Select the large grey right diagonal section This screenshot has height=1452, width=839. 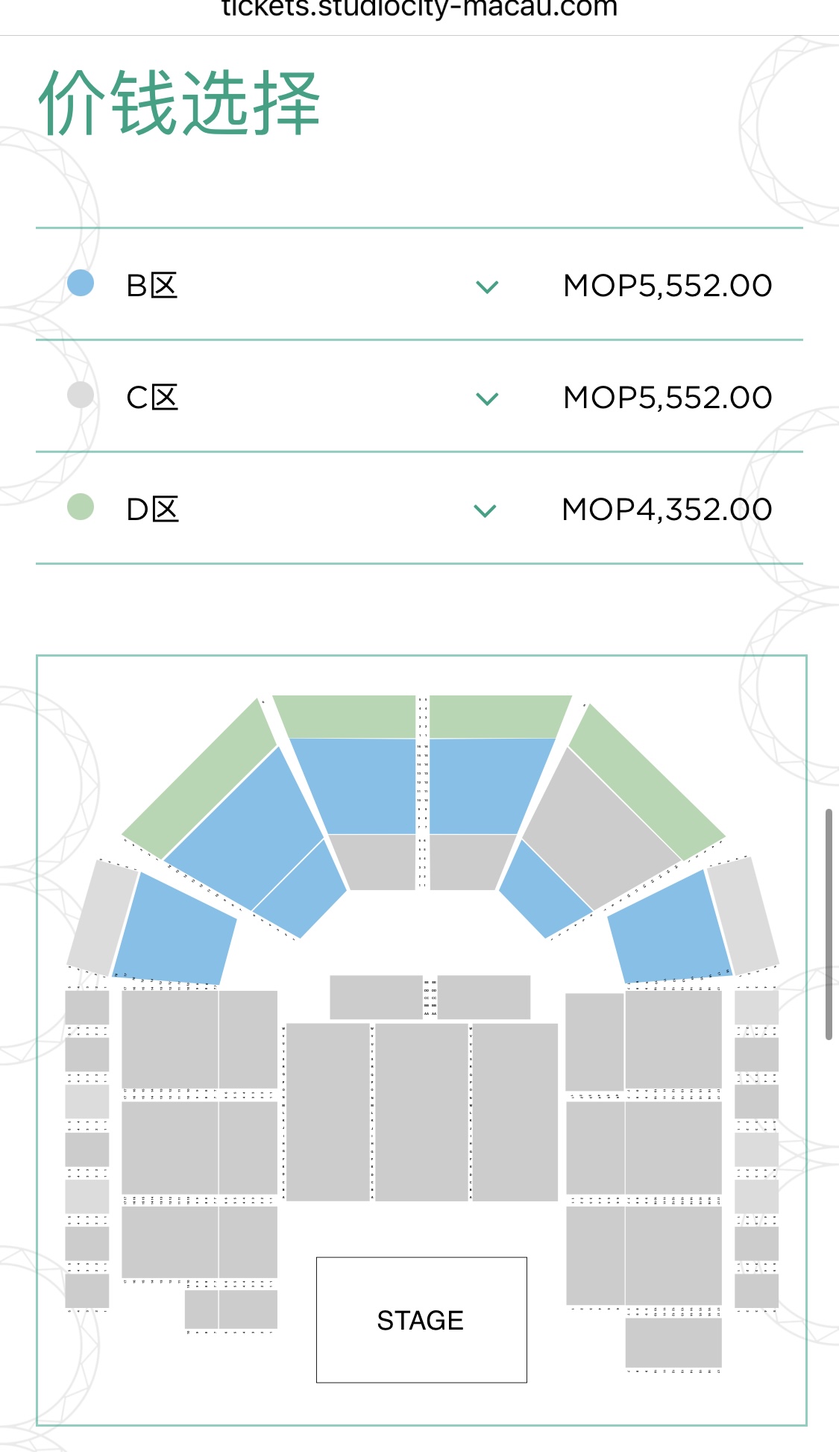[601, 827]
